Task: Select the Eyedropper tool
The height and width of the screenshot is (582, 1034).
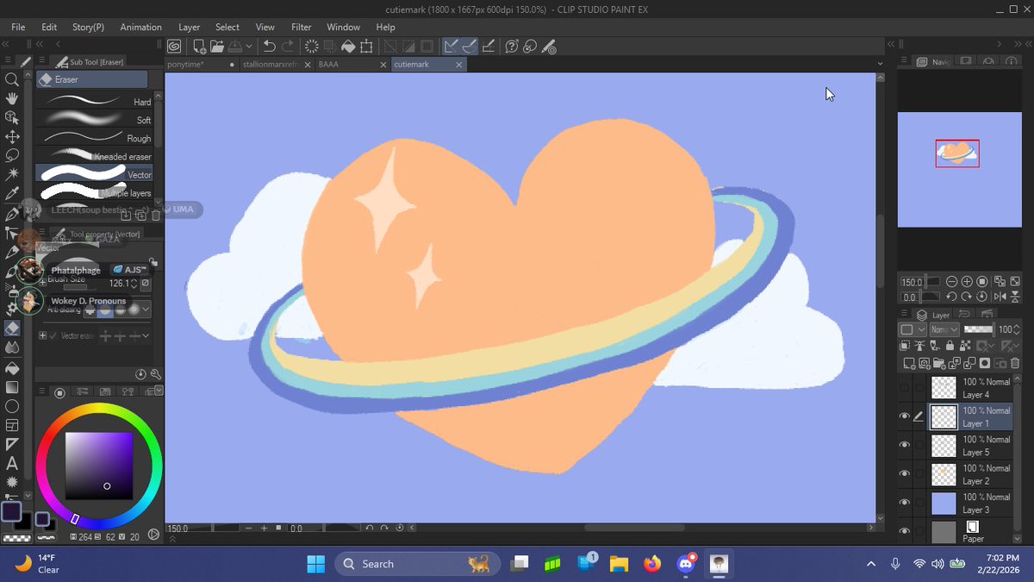Action: pos(12,194)
